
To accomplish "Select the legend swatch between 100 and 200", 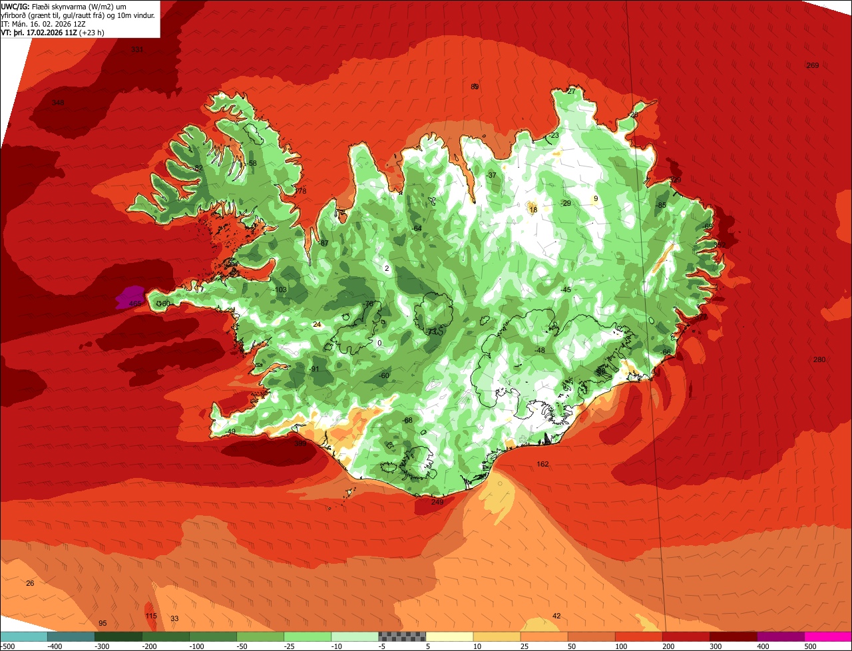I will point(638,636).
